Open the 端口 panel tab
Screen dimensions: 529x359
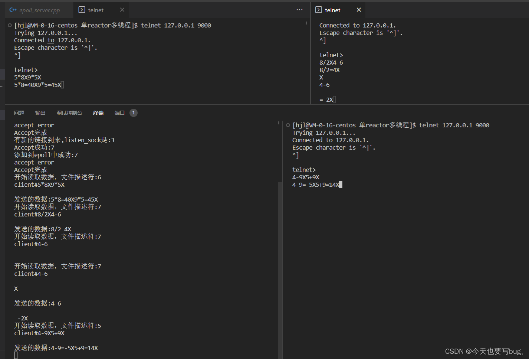(x=119, y=113)
